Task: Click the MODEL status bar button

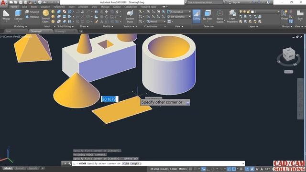Action: pyautogui.click(x=183, y=169)
